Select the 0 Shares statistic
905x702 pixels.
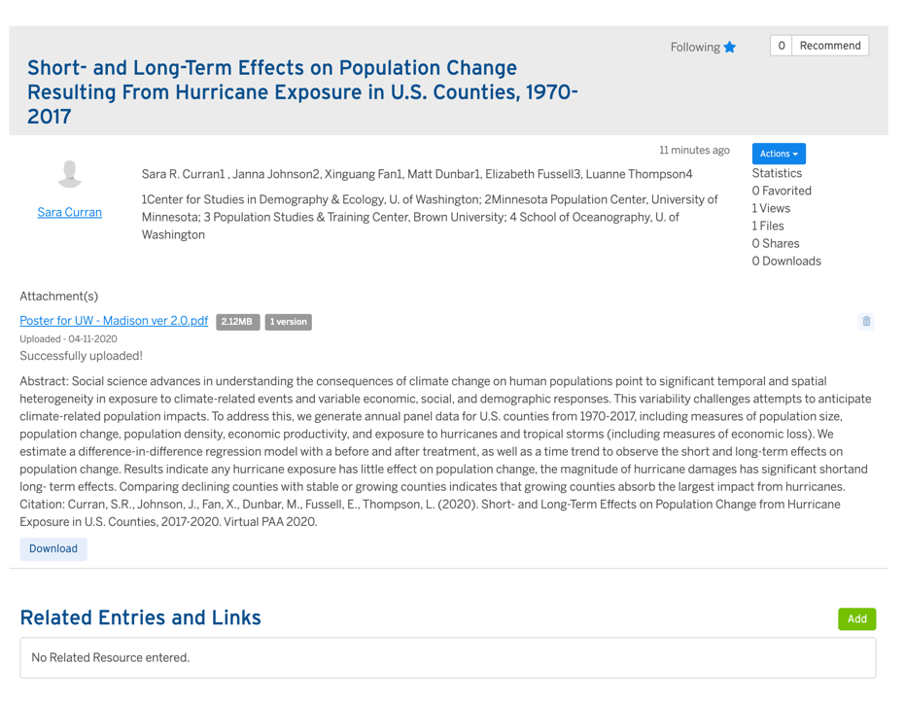tap(776, 243)
